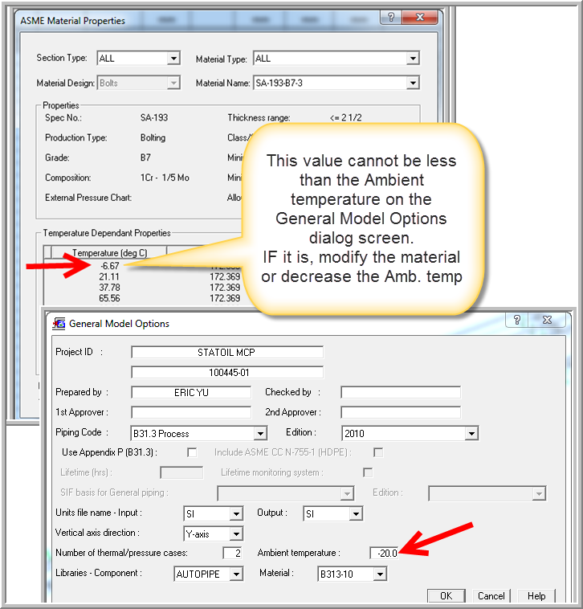Click the 172.369 value in the 37.78 row

point(225,288)
